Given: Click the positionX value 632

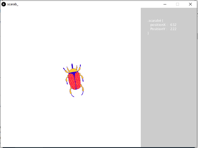Looking at the screenshot, I should tap(173, 25).
